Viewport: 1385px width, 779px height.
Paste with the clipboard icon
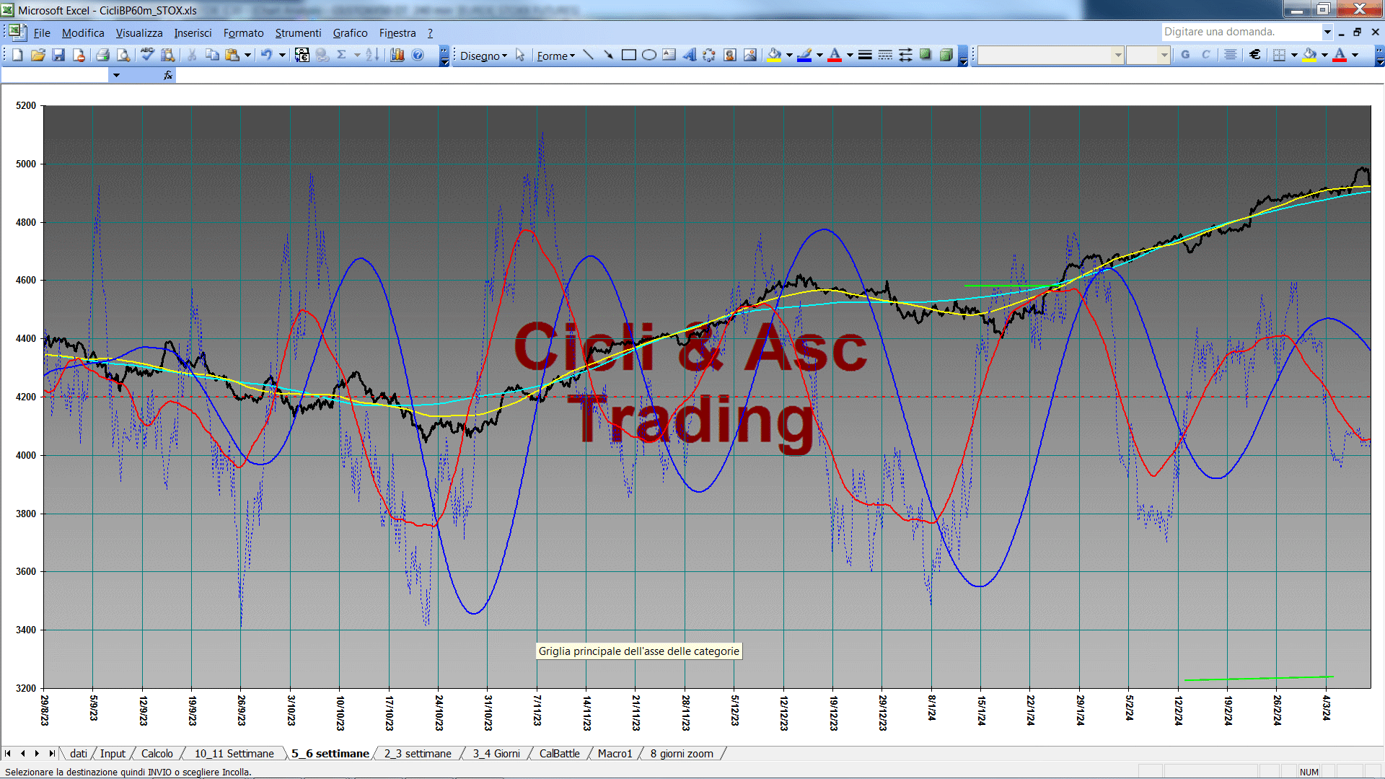pos(232,56)
